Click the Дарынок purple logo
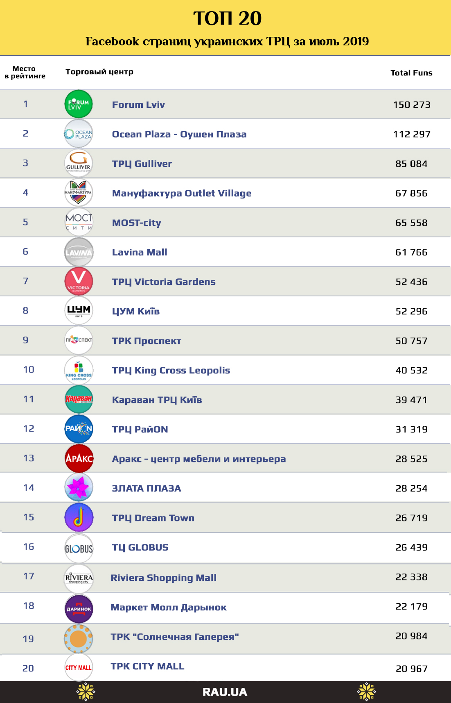The image size is (451, 703). click(x=79, y=608)
